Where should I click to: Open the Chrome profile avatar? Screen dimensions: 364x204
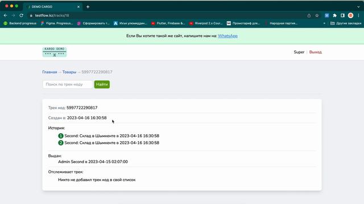pos(350,15)
